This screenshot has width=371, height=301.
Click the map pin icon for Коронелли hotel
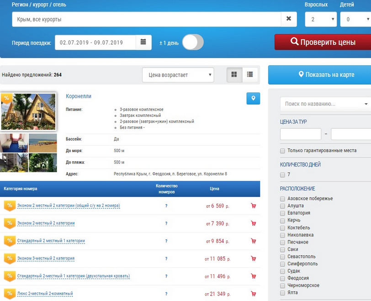pyautogui.click(x=253, y=98)
